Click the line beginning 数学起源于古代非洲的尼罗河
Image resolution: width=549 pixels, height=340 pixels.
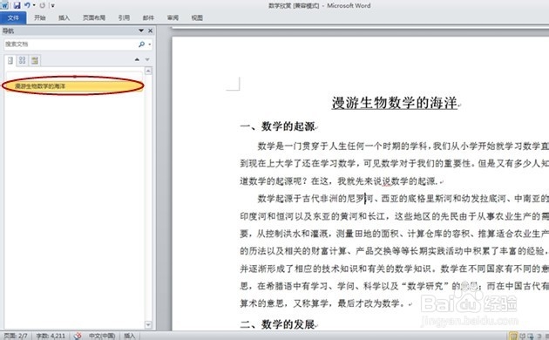[x=403, y=199]
